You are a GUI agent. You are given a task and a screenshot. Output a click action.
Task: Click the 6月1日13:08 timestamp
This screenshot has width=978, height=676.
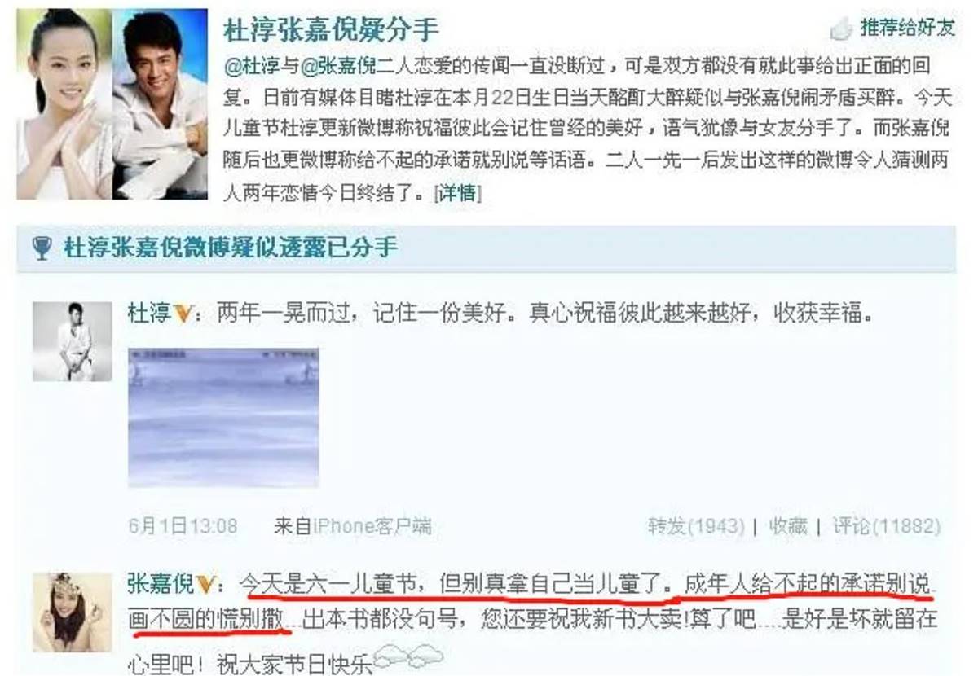click(183, 526)
